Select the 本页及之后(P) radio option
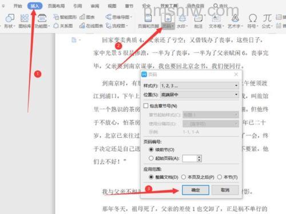 pyautogui.click(x=184, y=177)
